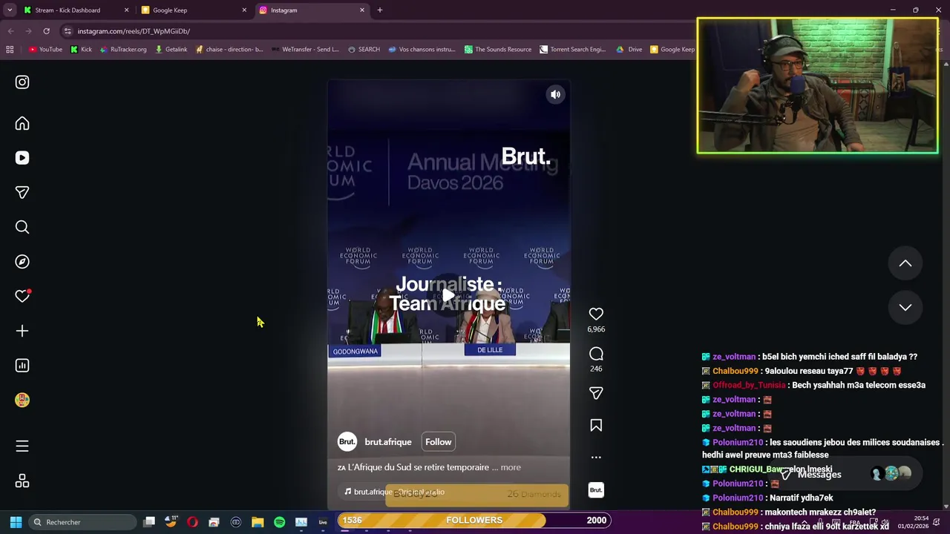The height and width of the screenshot is (534, 950).
Task: Close the Instagram browser tab
Action: coord(362,10)
